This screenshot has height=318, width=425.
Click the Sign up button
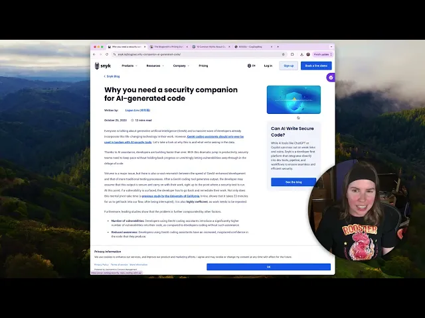[x=289, y=66]
